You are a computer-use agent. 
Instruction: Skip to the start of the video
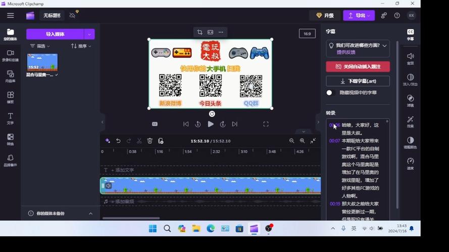coord(186,124)
